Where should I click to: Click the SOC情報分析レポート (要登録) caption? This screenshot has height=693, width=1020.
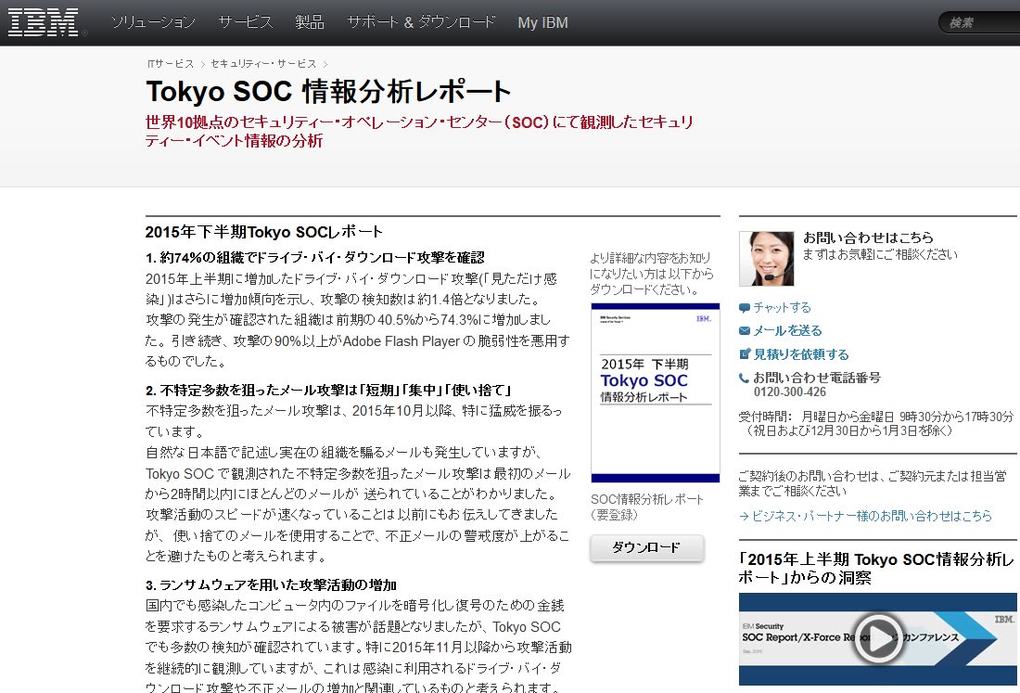point(646,507)
